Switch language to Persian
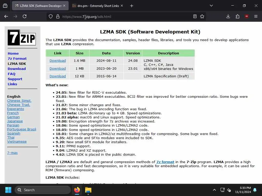The width and height of the screenshot is (262, 196). click(x=13, y=125)
